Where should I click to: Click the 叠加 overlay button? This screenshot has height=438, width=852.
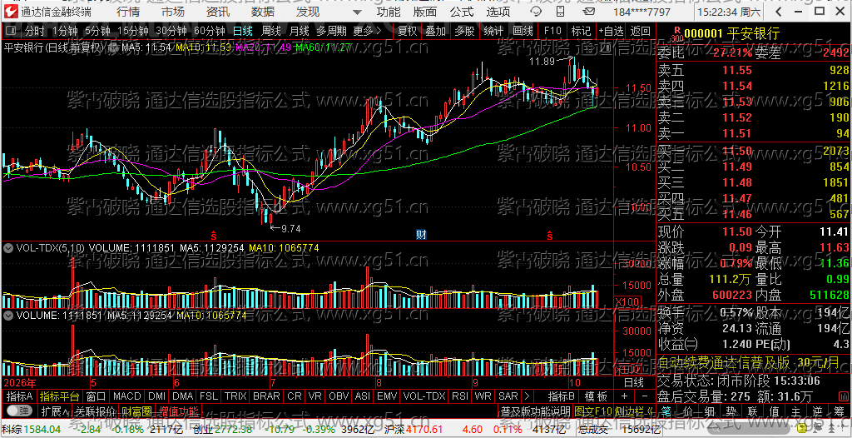(435, 32)
